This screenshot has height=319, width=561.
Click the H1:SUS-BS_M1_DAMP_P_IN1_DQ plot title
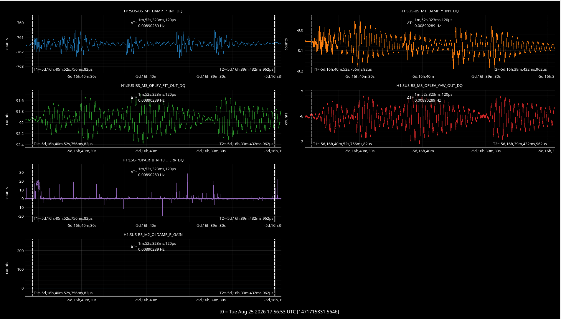pyautogui.click(x=153, y=11)
